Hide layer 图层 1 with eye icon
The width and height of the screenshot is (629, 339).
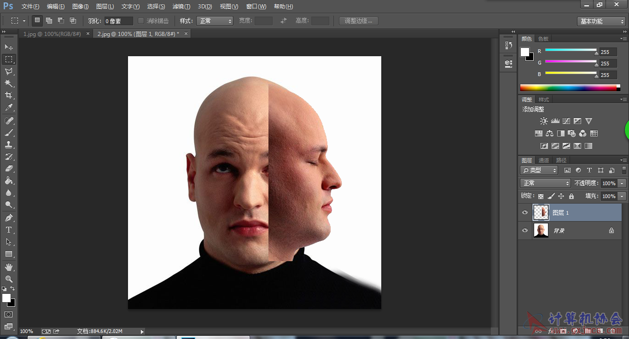click(x=525, y=212)
